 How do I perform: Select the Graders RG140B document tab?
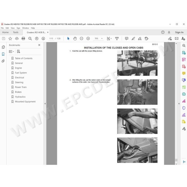click(36, 32)
